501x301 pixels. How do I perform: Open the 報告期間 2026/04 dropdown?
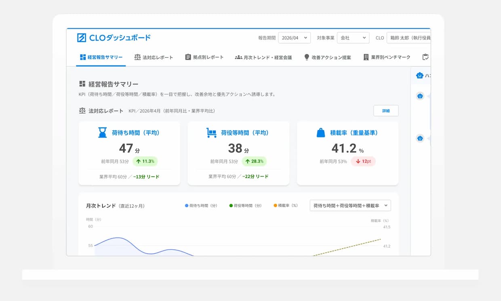click(x=295, y=38)
